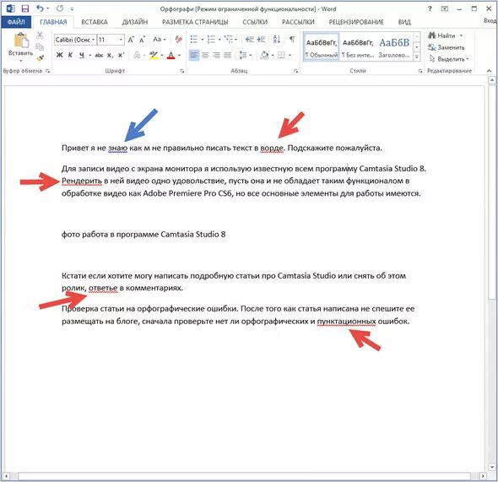Open Font dialog launcher in Шрифт group
The image size is (498, 482).
pyautogui.click(x=182, y=71)
